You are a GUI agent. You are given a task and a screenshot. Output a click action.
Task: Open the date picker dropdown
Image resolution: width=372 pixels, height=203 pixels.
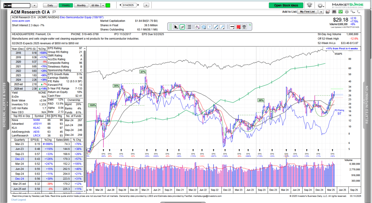[146, 5]
